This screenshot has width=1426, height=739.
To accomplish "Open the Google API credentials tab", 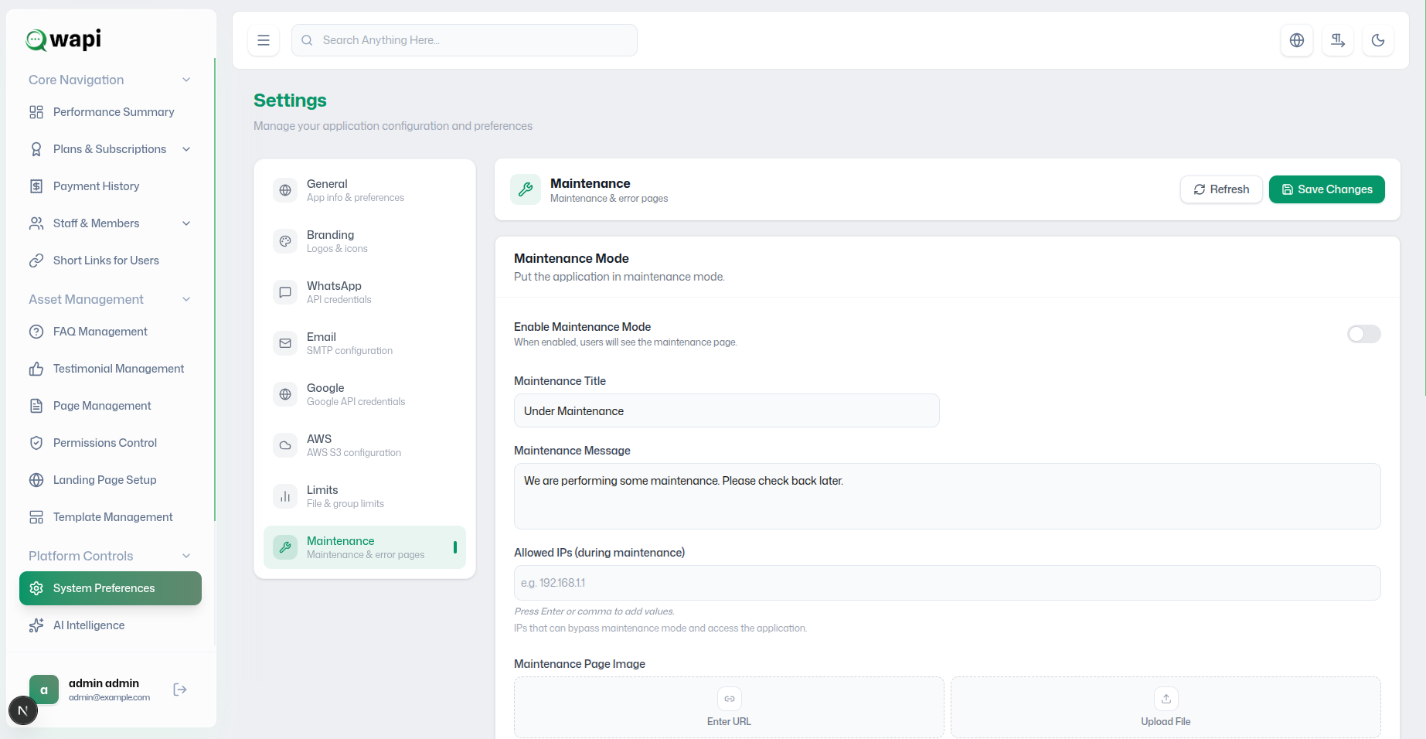I will [x=365, y=394].
